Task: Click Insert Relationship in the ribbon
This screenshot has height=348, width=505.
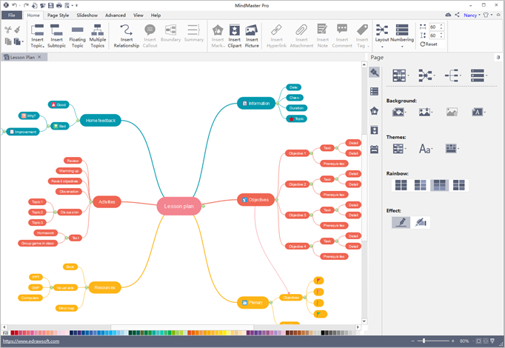Action: [127, 35]
